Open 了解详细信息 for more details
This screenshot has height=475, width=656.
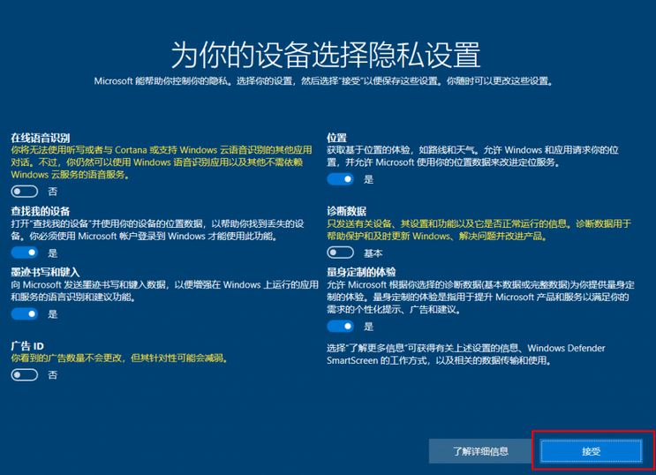point(480,450)
